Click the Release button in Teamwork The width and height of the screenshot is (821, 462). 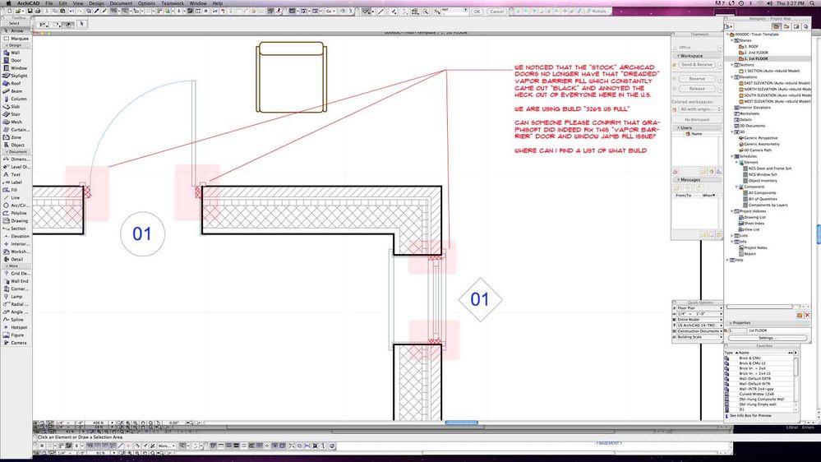(697, 89)
